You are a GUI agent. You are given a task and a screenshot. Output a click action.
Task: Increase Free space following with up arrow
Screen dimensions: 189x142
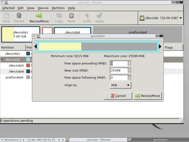click(x=129, y=76)
